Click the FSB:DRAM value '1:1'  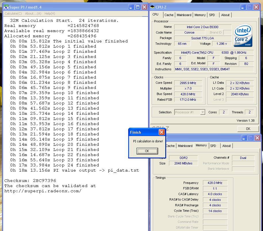(x=215, y=189)
